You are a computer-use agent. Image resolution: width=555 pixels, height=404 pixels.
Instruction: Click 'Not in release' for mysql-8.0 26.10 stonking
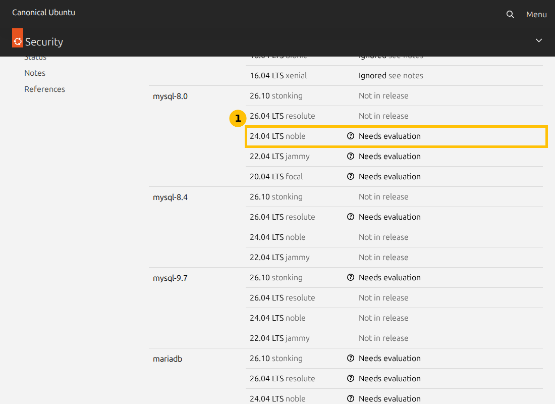[383, 95]
